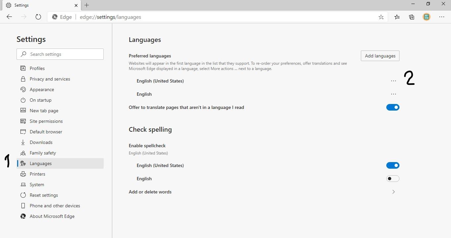The height and width of the screenshot is (238, 451).
Task: Open a new tab with the plus button
Action: (x=87, y=5)
